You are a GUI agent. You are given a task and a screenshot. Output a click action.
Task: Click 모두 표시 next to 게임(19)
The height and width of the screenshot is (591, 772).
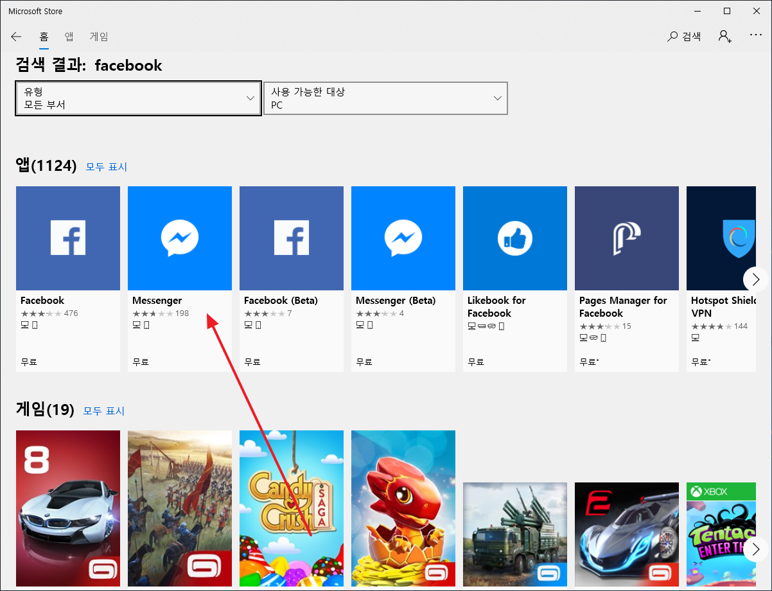[x=104, y=411]
